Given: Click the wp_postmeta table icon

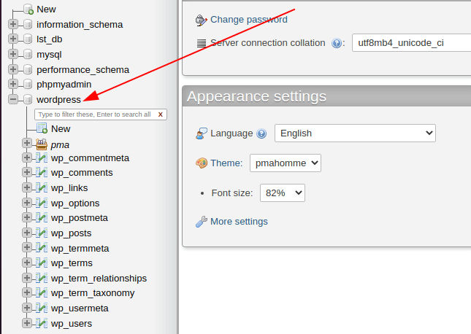Looking at the screenshot, I should pyautogui.click(x=42, y=217).
